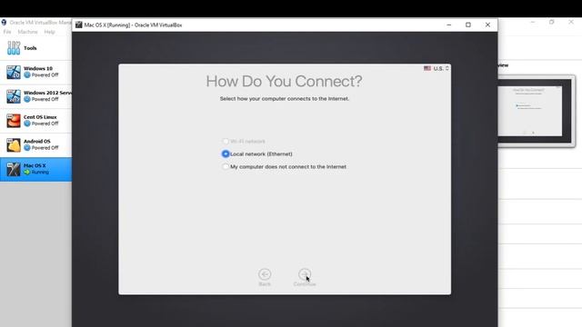Open the File menu in VirtualBox Manager
582x327 pixels.
(7, 32)
